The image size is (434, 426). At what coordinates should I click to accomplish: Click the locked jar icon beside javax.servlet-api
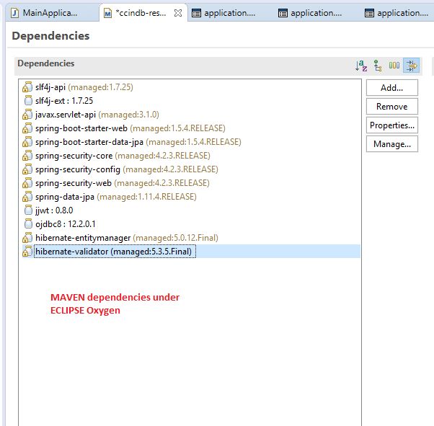(27, 115)
